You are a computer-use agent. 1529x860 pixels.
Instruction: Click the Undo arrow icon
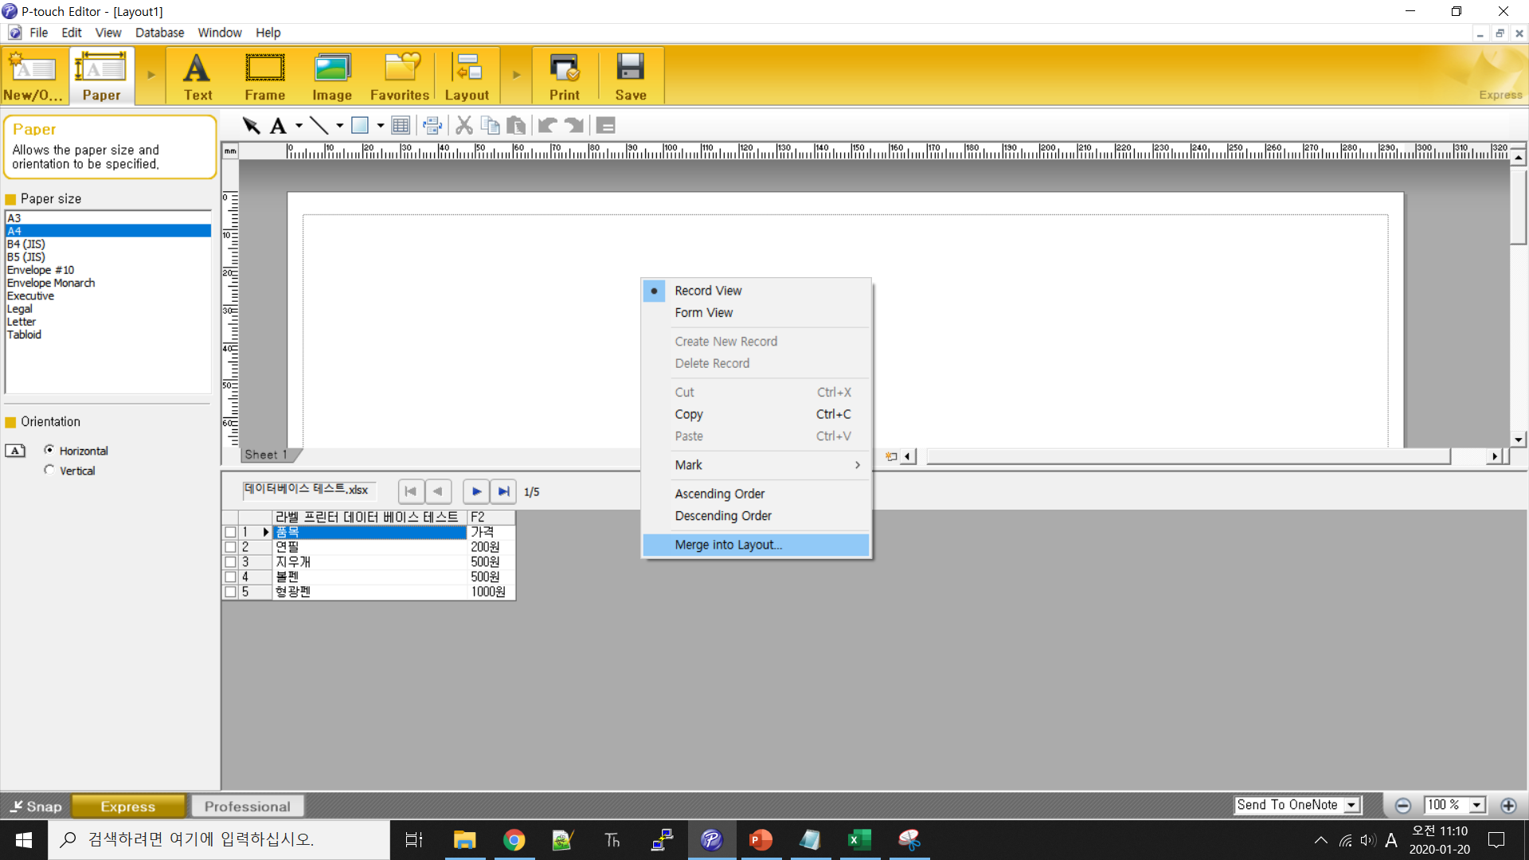[547, 126]
